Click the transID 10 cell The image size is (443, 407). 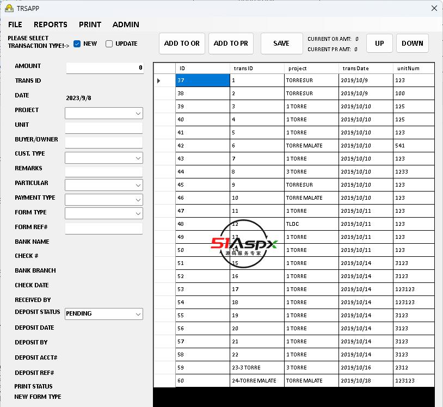(257, 198)
